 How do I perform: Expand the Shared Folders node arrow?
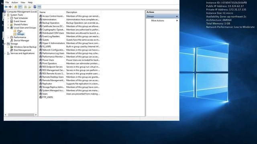[8, 24]
